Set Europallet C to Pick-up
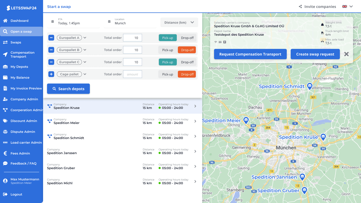Screen dimensions: 361x203 pos(168,62)
